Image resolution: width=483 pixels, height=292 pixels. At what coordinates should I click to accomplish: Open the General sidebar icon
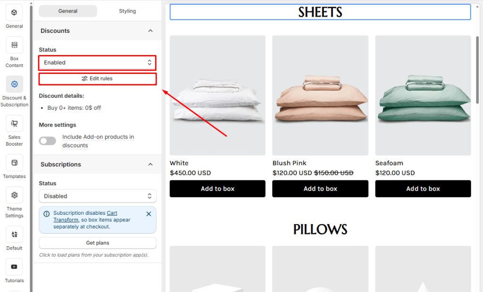pyautogui.click(x=14, y=13)
